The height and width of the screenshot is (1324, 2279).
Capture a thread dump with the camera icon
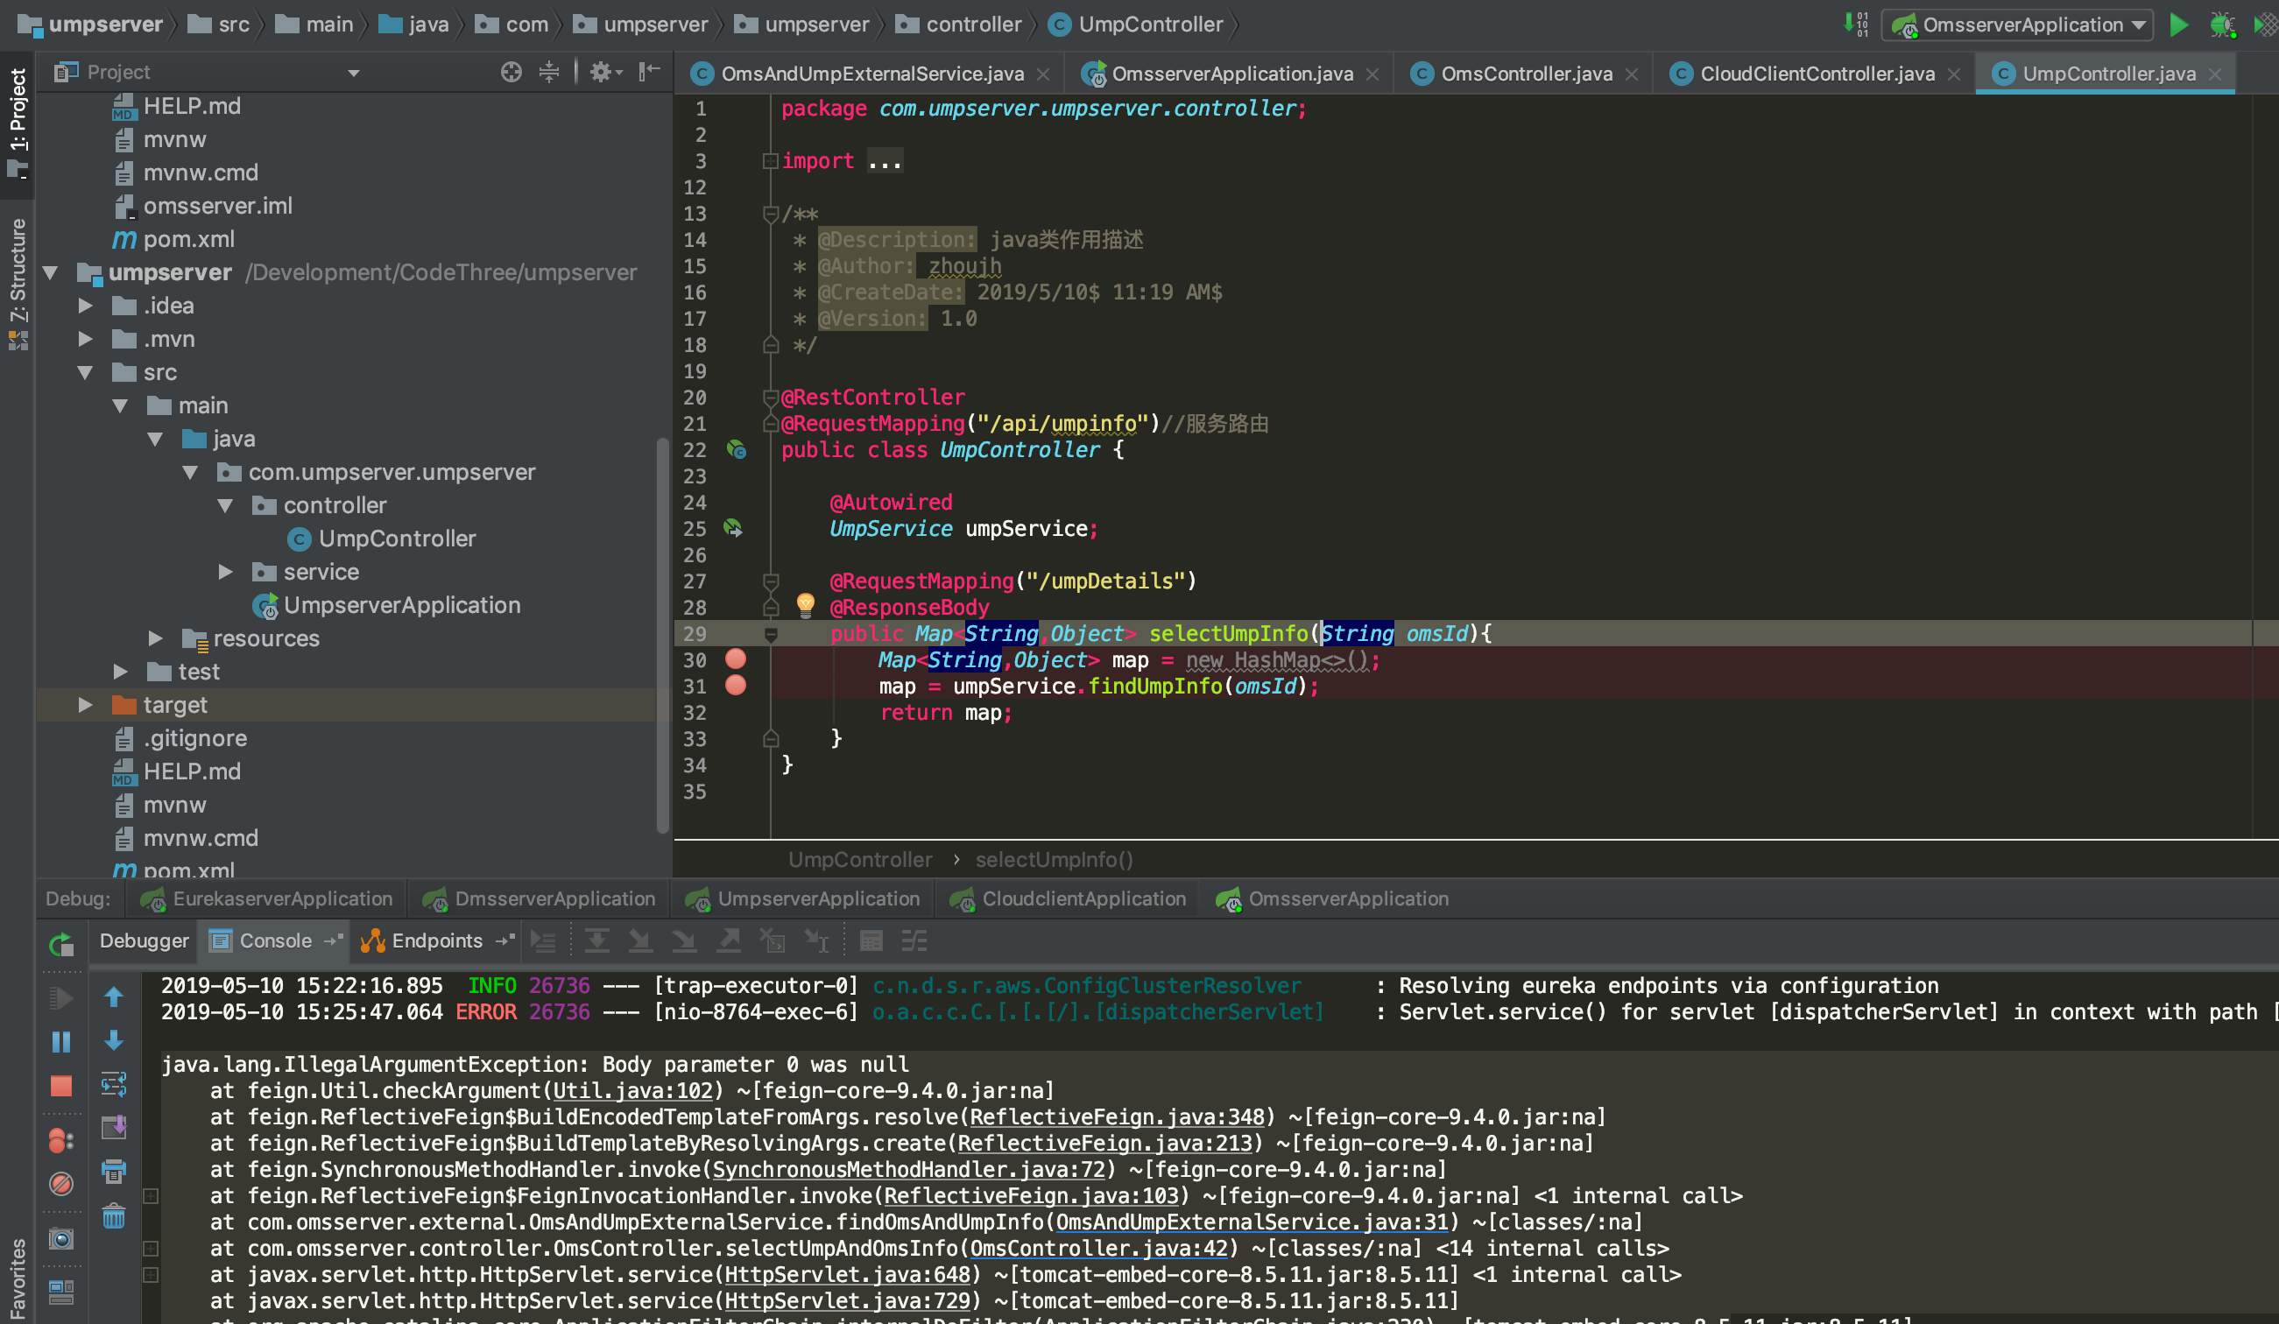coord(60,1239)
